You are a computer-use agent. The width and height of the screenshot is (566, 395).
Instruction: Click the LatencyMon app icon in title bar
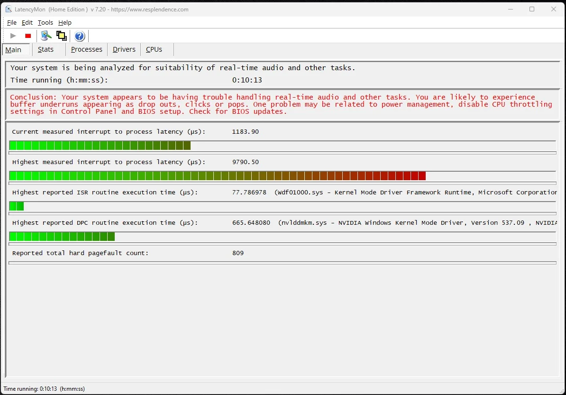(x=9, y=9)
